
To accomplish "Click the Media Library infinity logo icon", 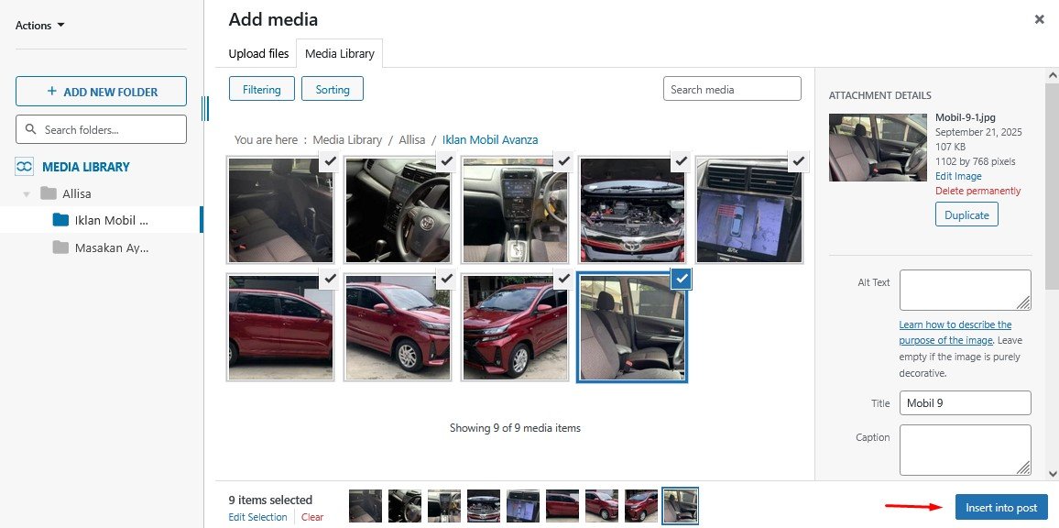I will coord(25,166).
